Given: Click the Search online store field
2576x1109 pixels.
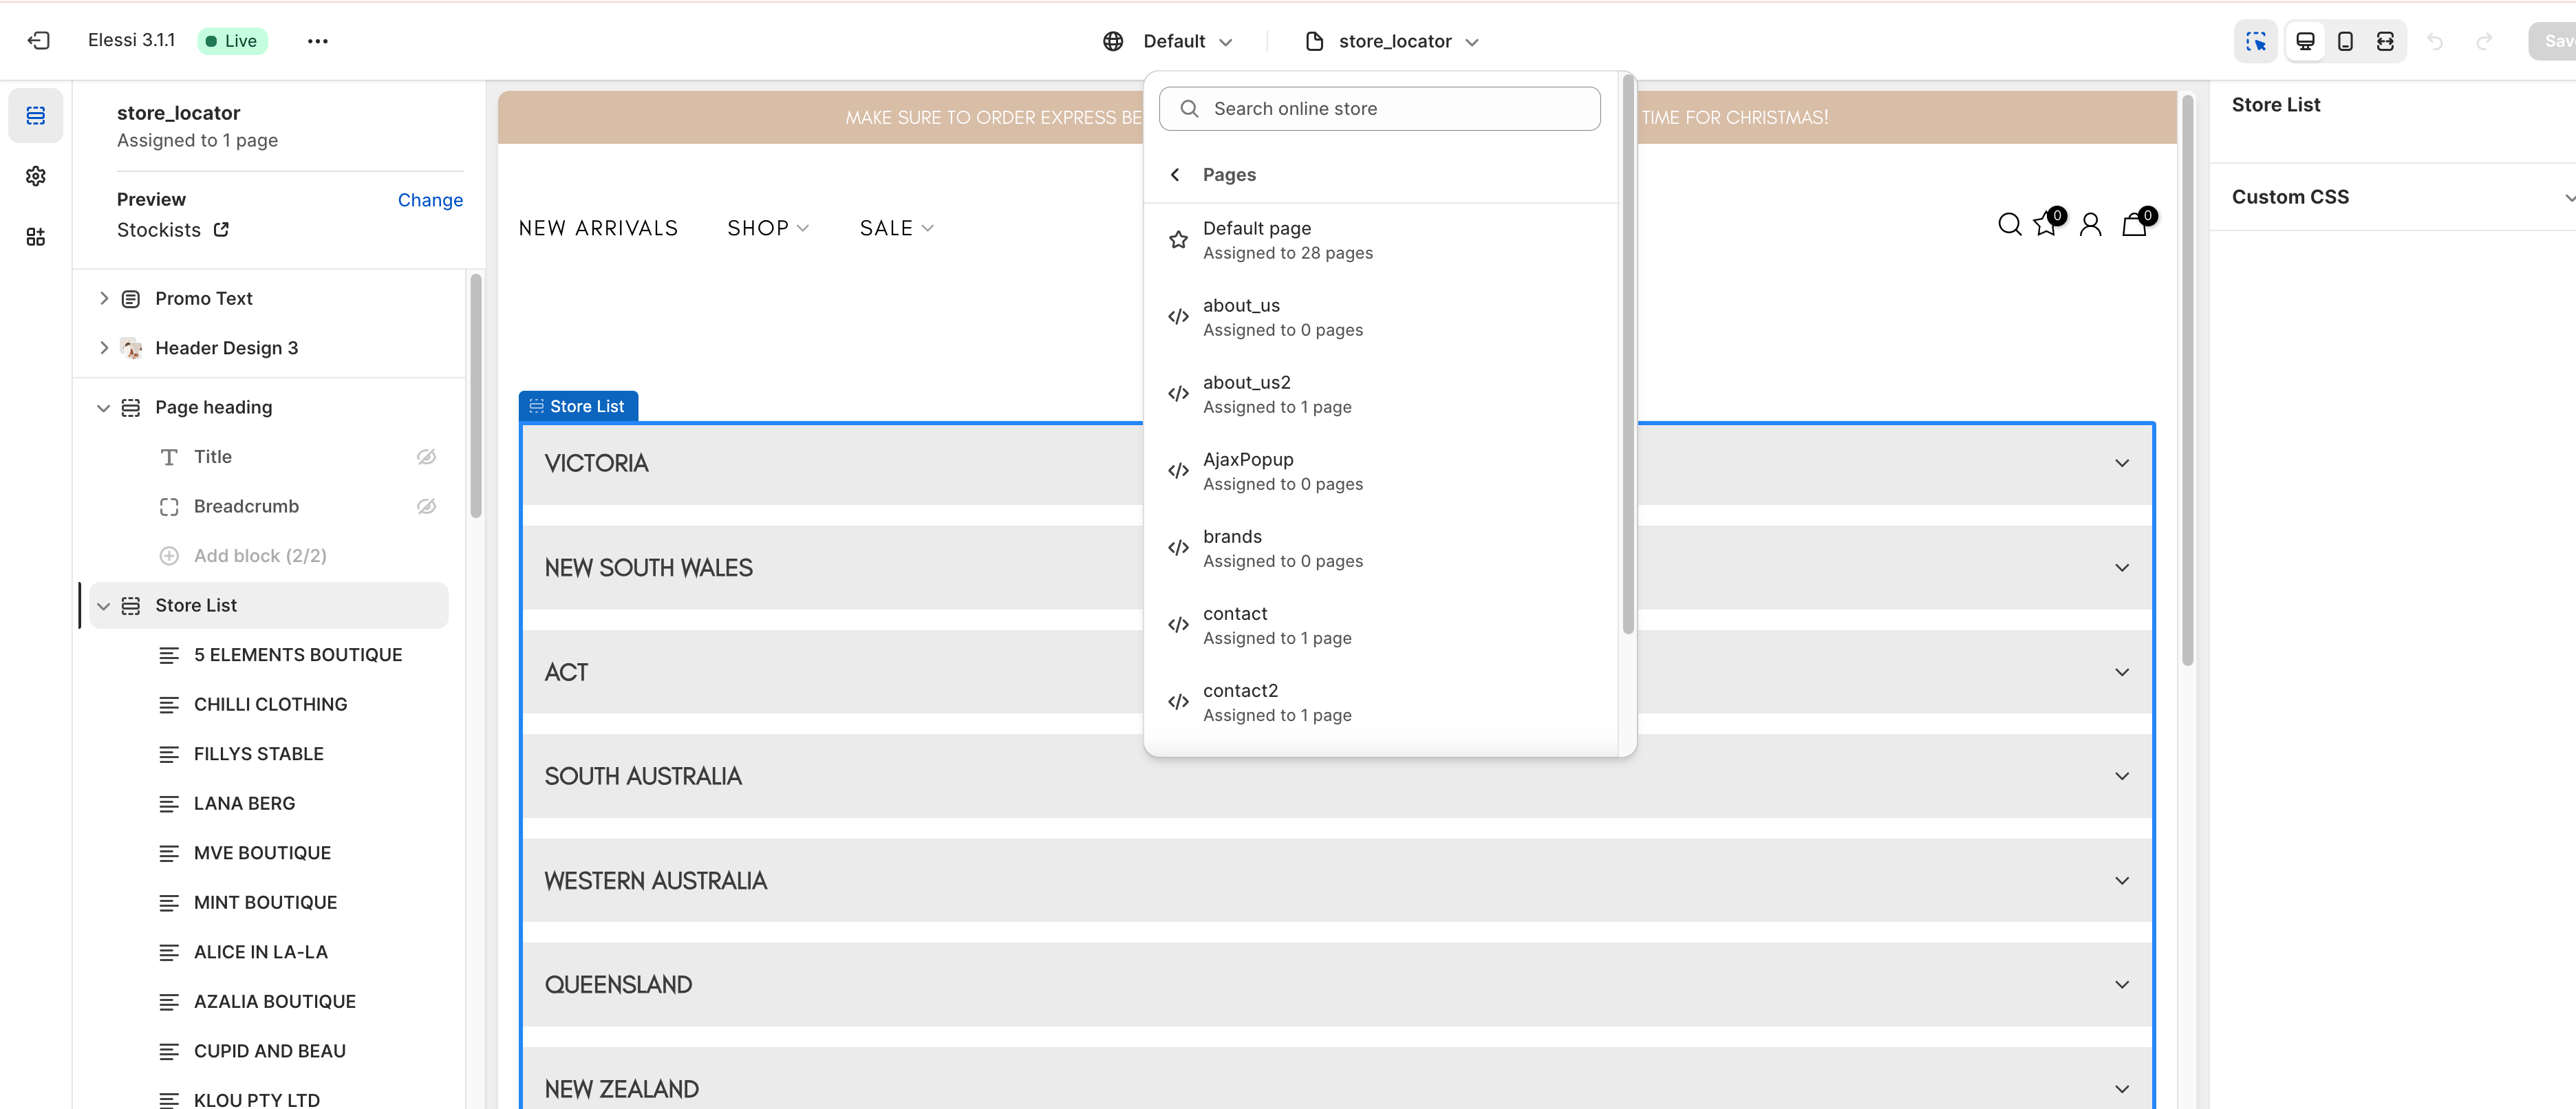Looking at the screenshot, I should [1380, 109].
